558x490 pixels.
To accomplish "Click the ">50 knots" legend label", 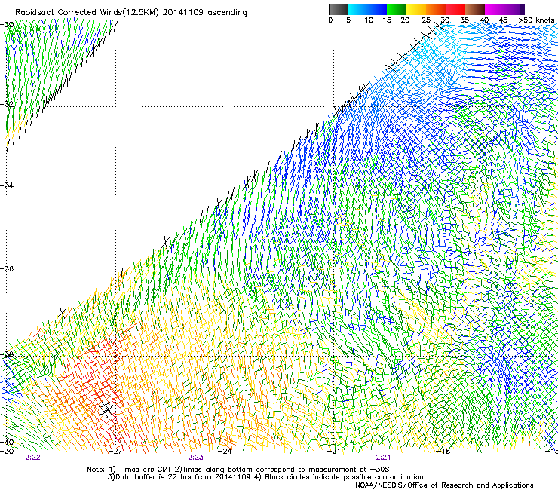I will point(536,20).
